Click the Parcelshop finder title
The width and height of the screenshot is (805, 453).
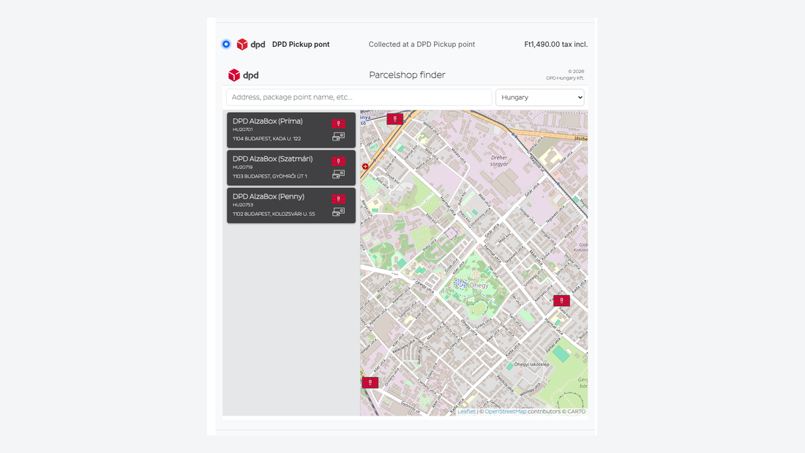click(407, 75)
